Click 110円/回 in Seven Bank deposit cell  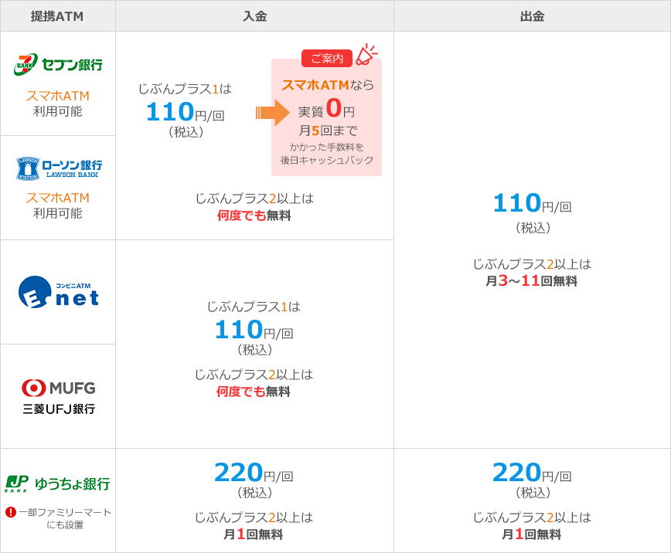186,112
